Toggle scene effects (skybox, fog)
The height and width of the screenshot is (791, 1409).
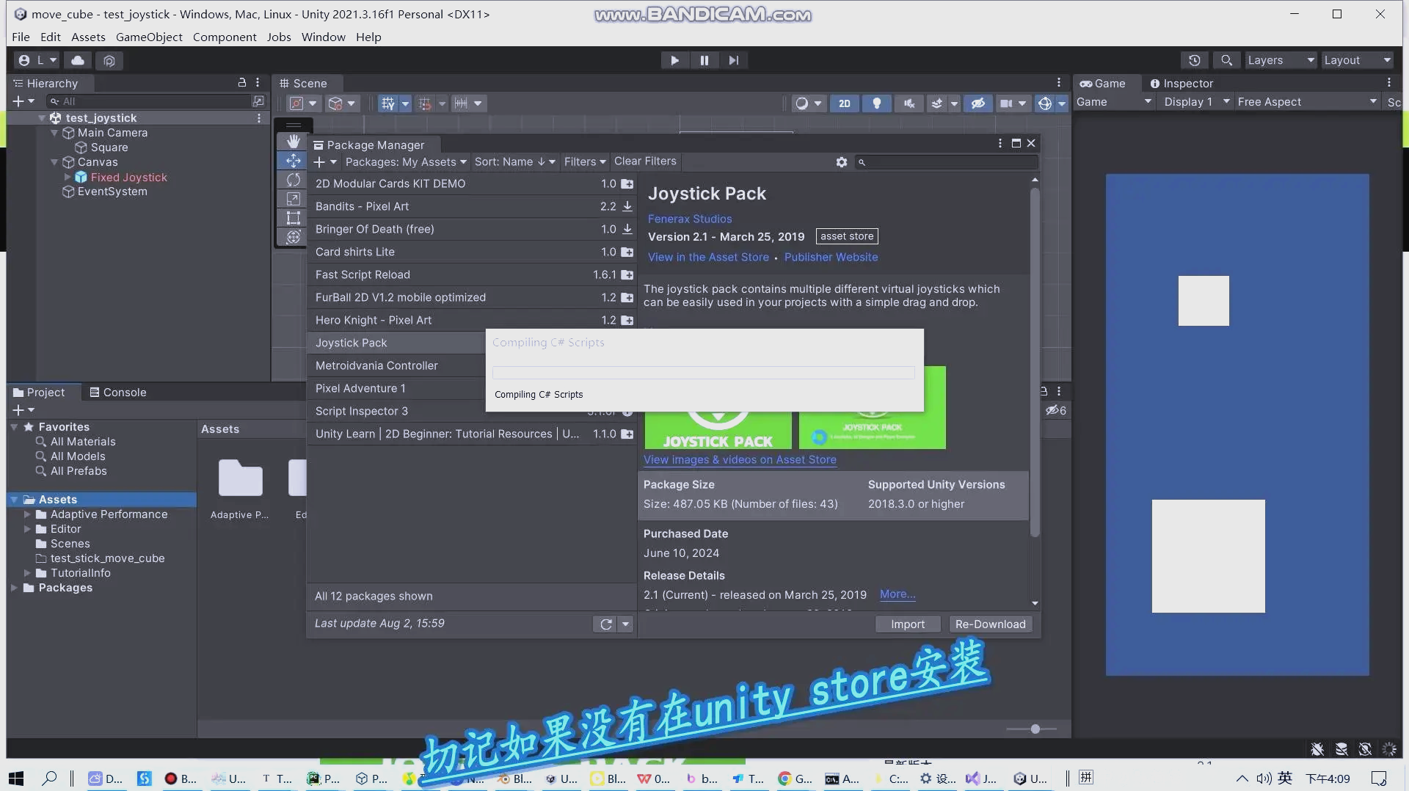[x=937, y=103]
